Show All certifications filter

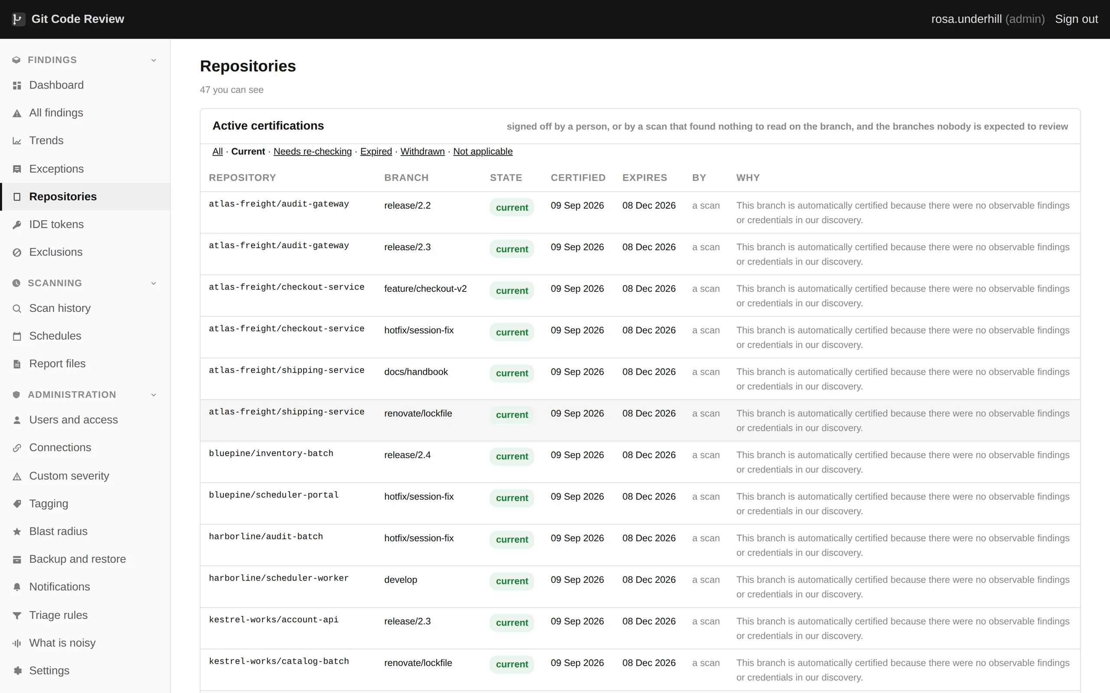tap(217, 151)
